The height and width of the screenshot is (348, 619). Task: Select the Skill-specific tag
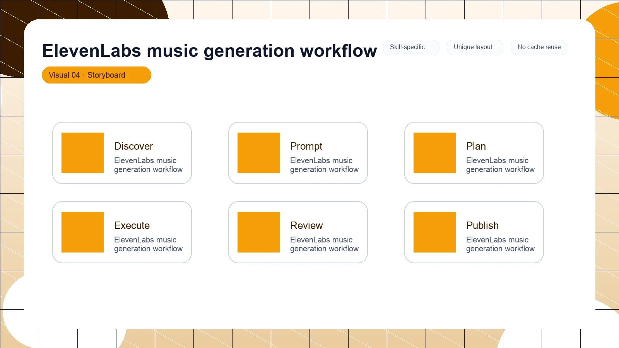click(411, 48)
